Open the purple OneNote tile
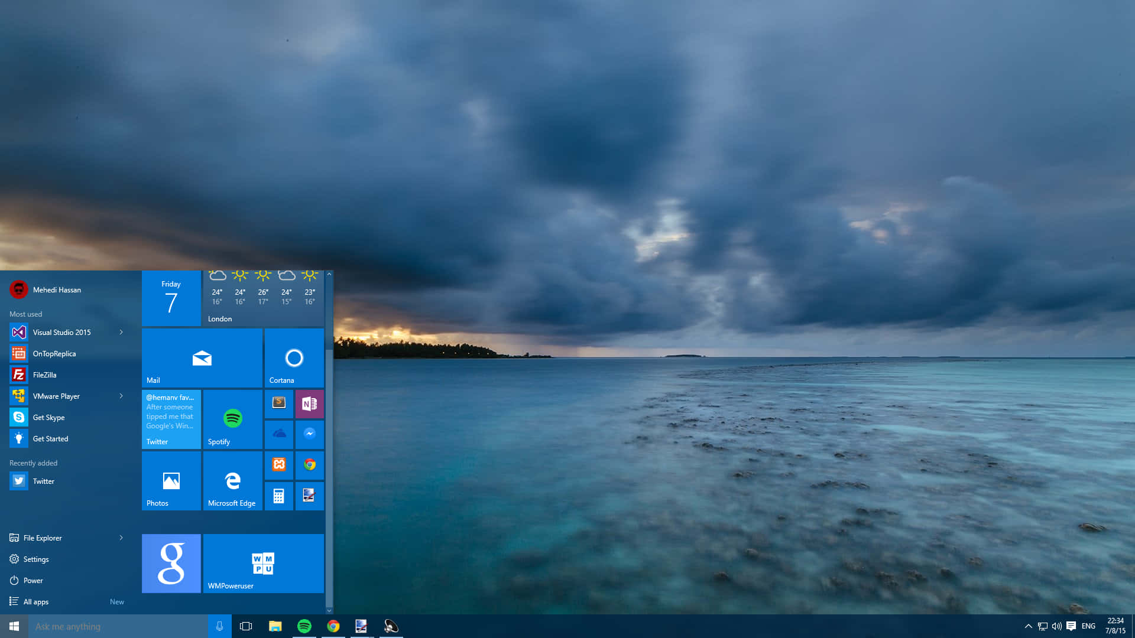The image size is (1135, 638). (309, 404)
